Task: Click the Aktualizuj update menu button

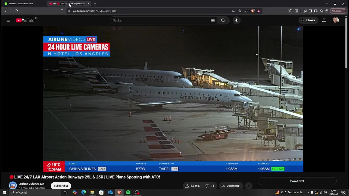Action: coord(338,11)
